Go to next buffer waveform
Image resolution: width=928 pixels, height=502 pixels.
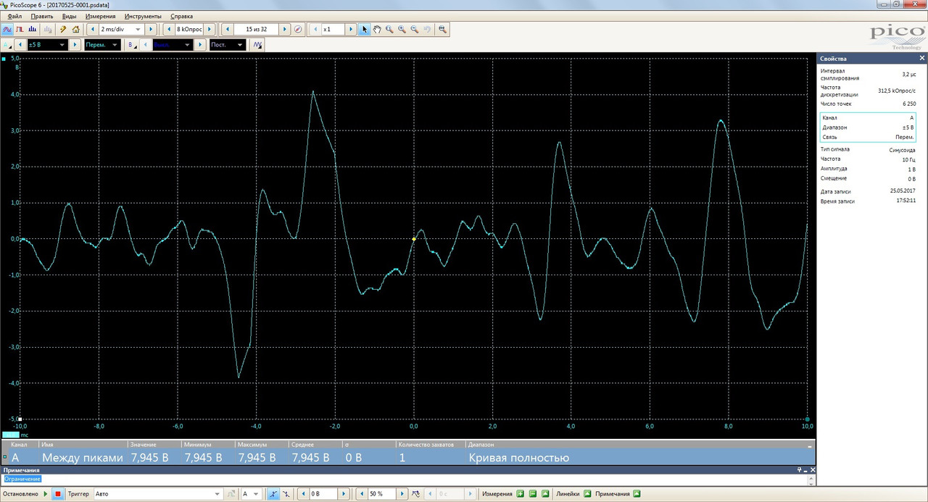point(285,29)
